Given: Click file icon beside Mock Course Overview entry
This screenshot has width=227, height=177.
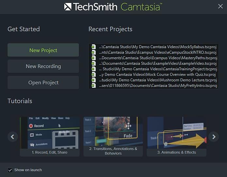Looking at the screenshot, I should click(94, 75).
